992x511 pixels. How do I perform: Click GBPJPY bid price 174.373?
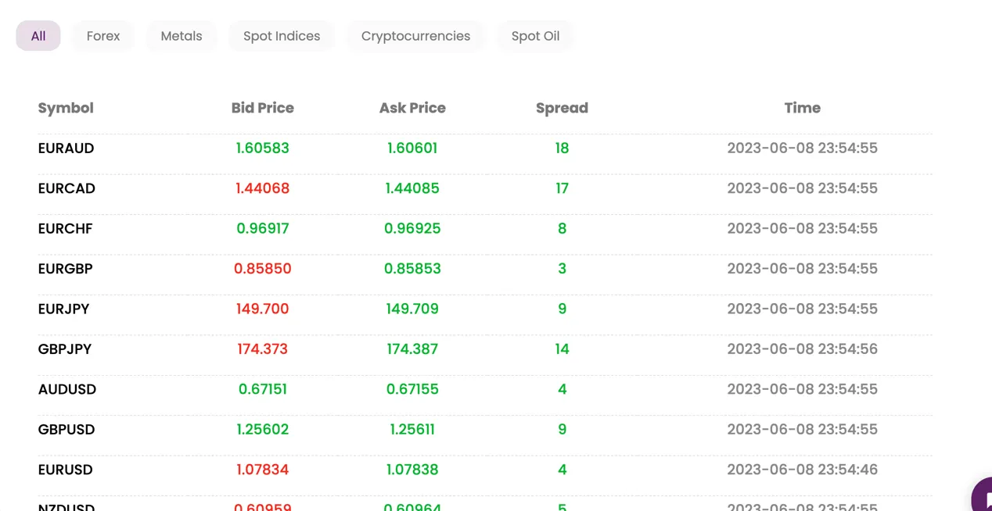[x=263, y=349]
